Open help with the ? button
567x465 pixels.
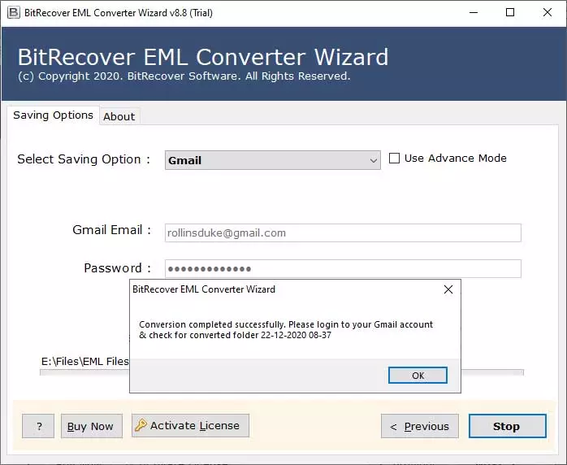tap(38, 426)
